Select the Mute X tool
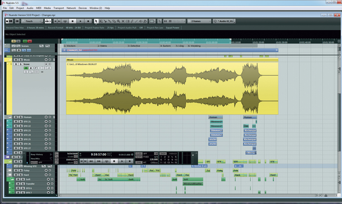This screenshot has height=204, width=342. [123, 21]
